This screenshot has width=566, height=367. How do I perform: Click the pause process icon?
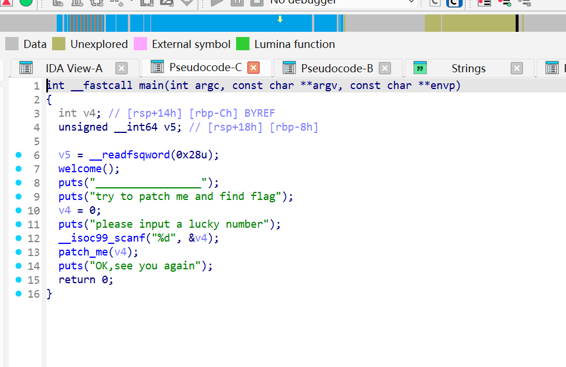pyautogui.click(x=237, y=3)
